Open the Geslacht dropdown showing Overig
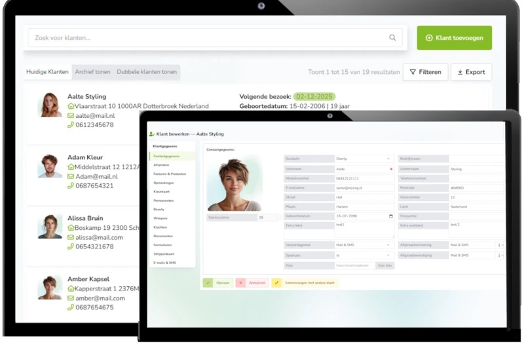The width and height of the screenshot is (524, 349). pyautogui.click(x=364, y=158)
